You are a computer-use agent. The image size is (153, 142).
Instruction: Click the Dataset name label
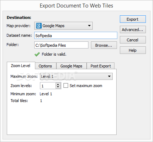[x=19, y=35]
